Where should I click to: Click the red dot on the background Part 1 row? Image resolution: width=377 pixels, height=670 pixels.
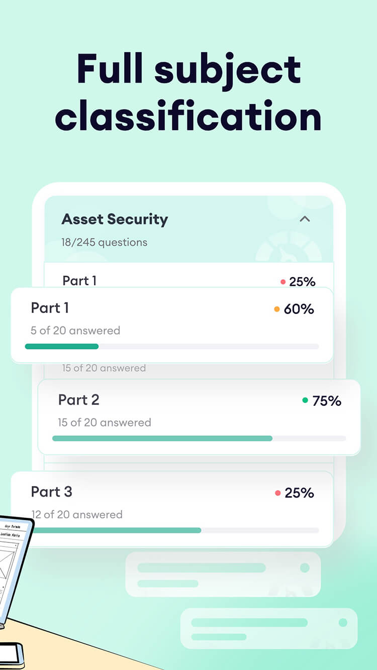click(x=283, y=282)
